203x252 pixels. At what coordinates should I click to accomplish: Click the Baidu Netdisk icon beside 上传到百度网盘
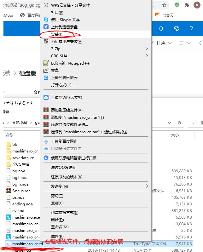[x=46, y=141]
